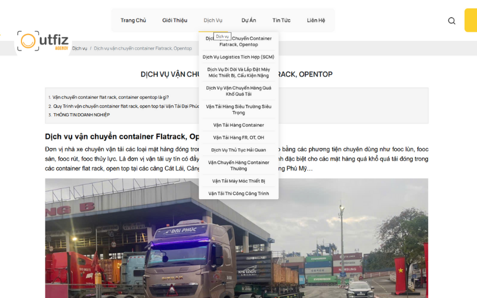Viewport: 477px width, 298px height.
Task: Go to Trang Chủ page
Action: pyautogui.click(x=133, y=20)
